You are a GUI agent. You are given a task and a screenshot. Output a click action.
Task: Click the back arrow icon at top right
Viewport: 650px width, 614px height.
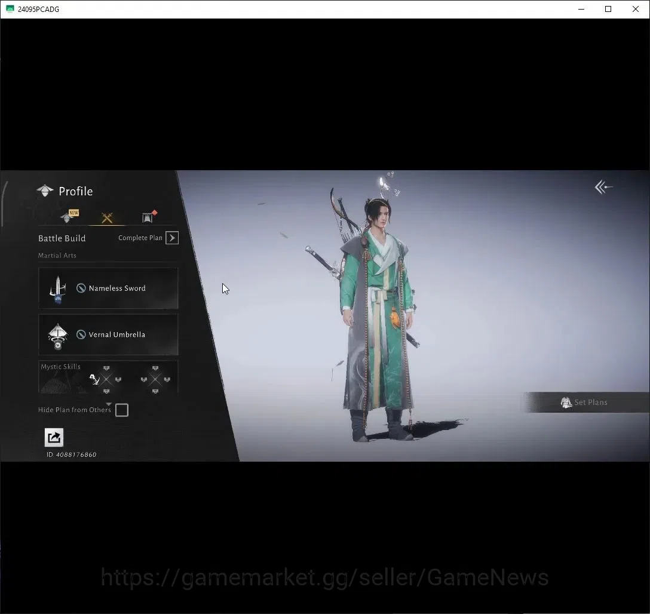[603, 188]
